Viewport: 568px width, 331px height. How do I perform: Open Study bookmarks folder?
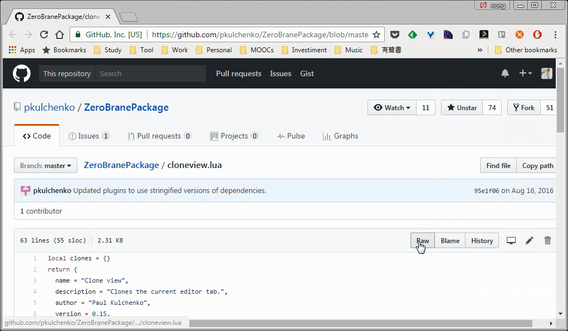(x=108, y=50)
